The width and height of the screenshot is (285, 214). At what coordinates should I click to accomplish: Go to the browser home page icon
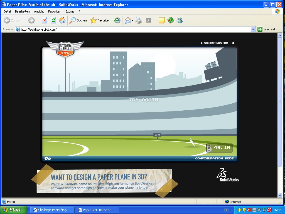click(x=62, y=20)
